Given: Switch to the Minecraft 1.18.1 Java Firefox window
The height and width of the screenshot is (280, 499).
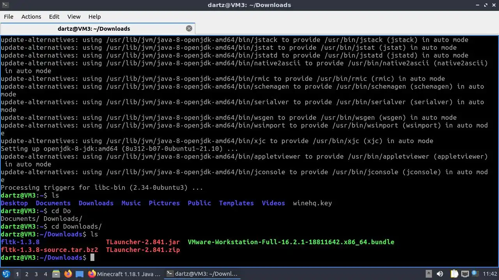Looking at the screenshot, I should 124,274.
